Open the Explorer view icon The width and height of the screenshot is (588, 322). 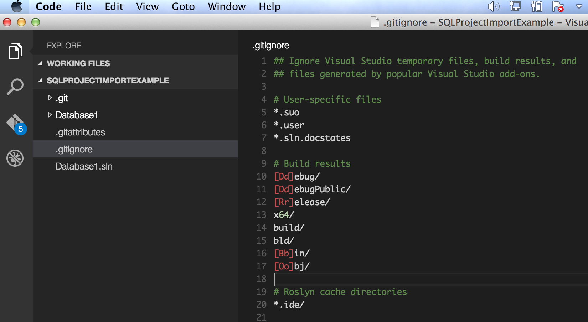[15, 51]
